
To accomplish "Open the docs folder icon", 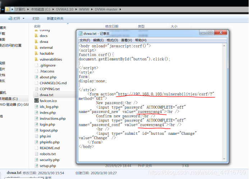I will 36,36.
